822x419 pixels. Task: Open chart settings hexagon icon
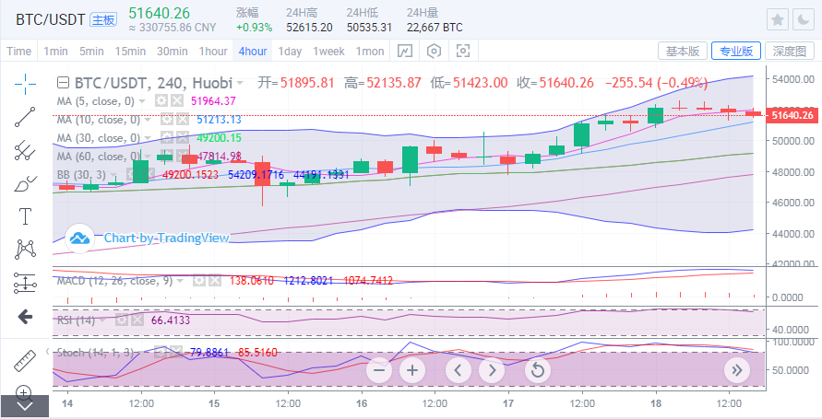[x=434, y=51]
